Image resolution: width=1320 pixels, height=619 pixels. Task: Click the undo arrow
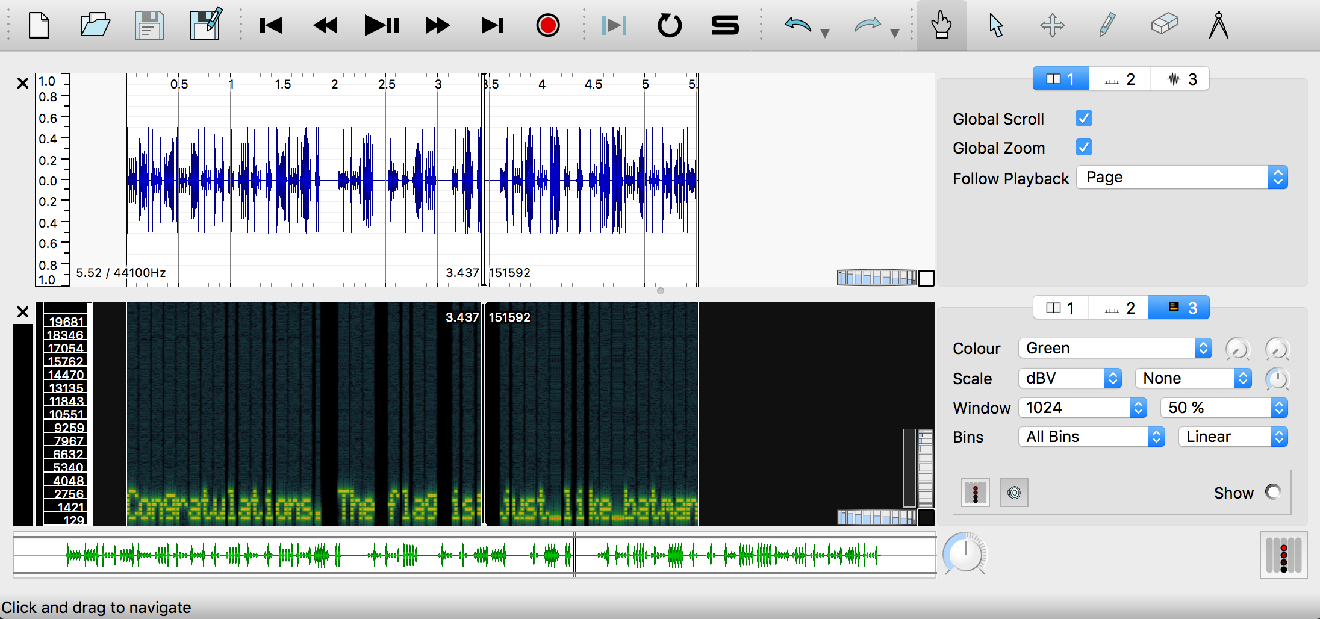[799, 26]
